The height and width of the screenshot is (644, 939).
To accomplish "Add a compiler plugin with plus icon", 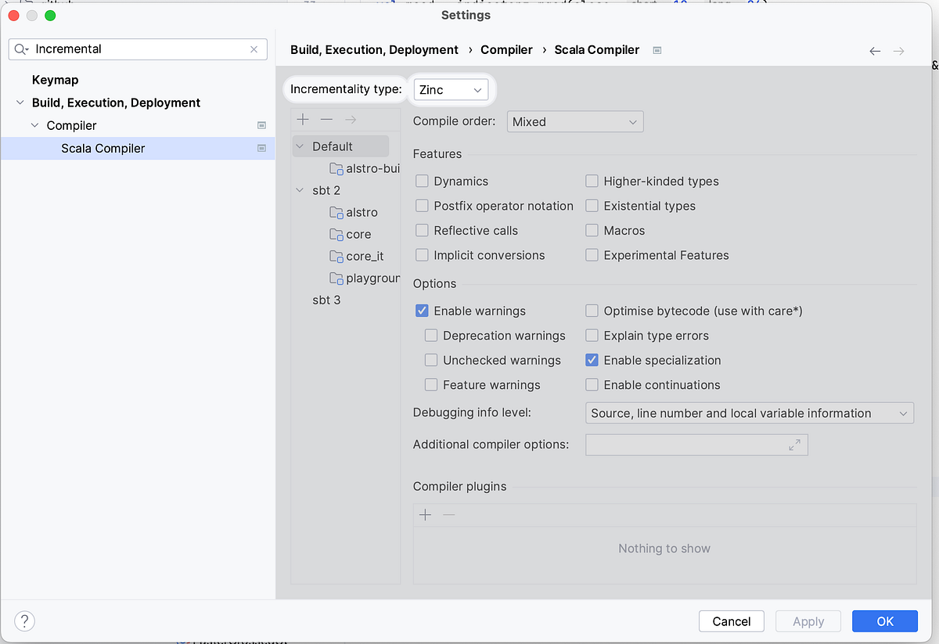I will (x=426, y=515).
